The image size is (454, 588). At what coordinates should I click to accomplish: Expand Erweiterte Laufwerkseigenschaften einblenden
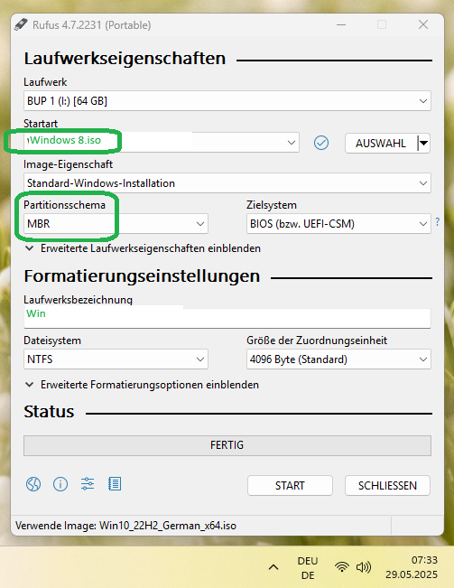tap(143, 248)
